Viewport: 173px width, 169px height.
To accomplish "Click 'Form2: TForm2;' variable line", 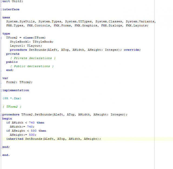I will coord(19,82).
